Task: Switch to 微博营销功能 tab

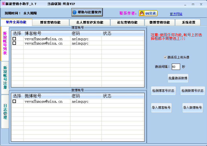Action: pos(159,22)
